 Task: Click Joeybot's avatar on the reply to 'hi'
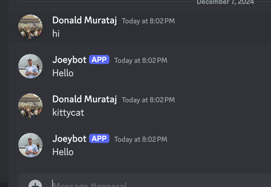[30, 66]
